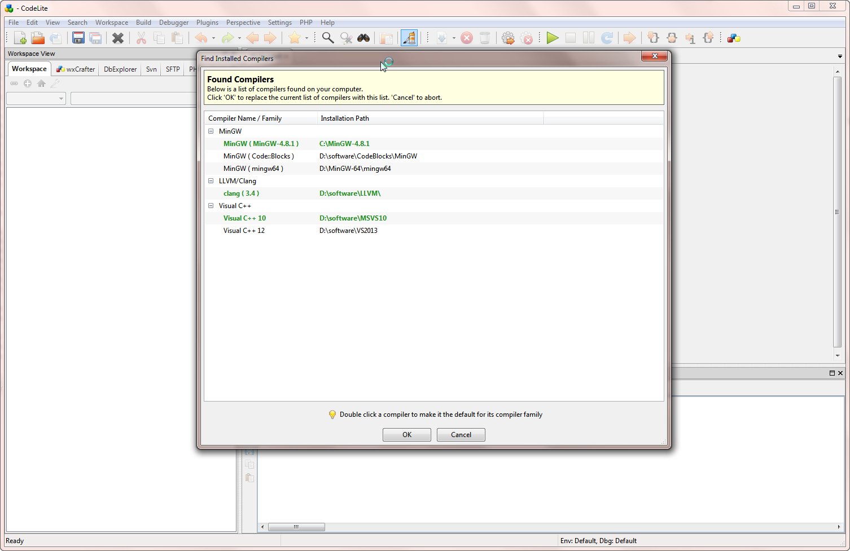Image resolution: width=850 pixels, height=551 pixels.
Task: Open the workspace configuration combo box
Action: point(36,99)
